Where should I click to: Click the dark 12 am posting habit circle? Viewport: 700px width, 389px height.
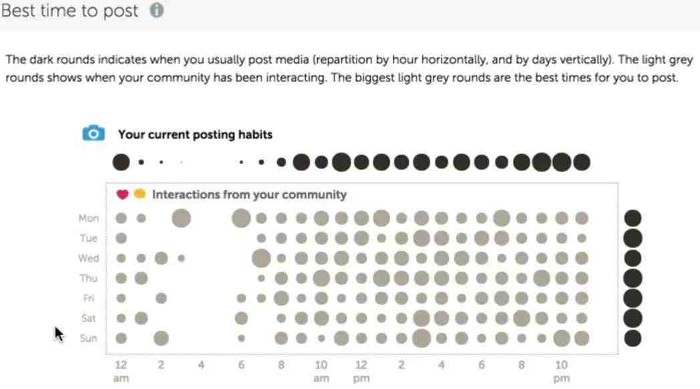(x=121, y=162)
